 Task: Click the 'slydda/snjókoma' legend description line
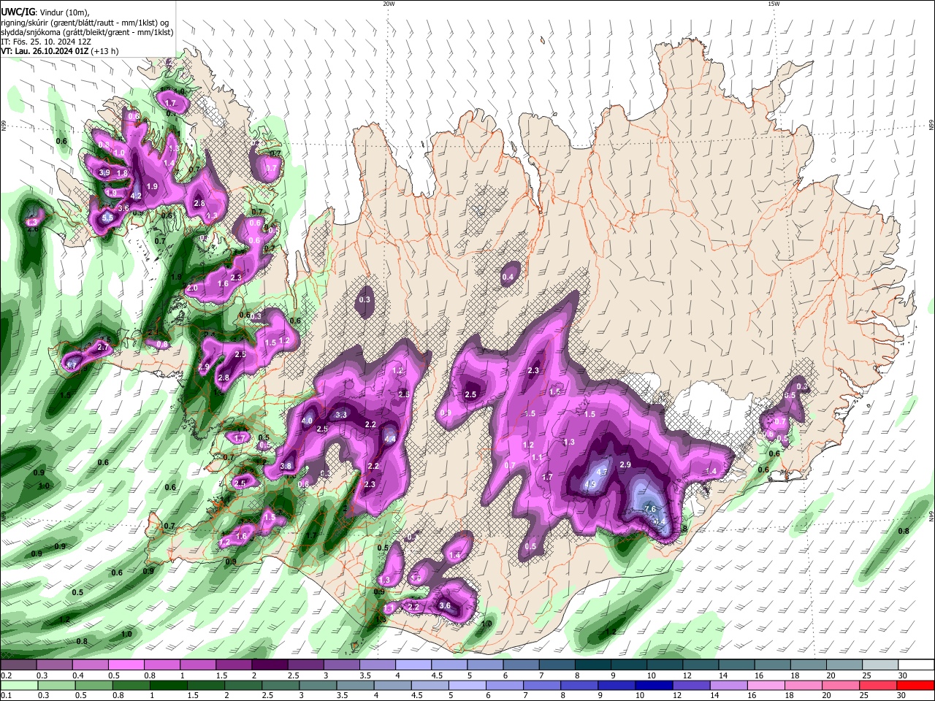[87, 32]
